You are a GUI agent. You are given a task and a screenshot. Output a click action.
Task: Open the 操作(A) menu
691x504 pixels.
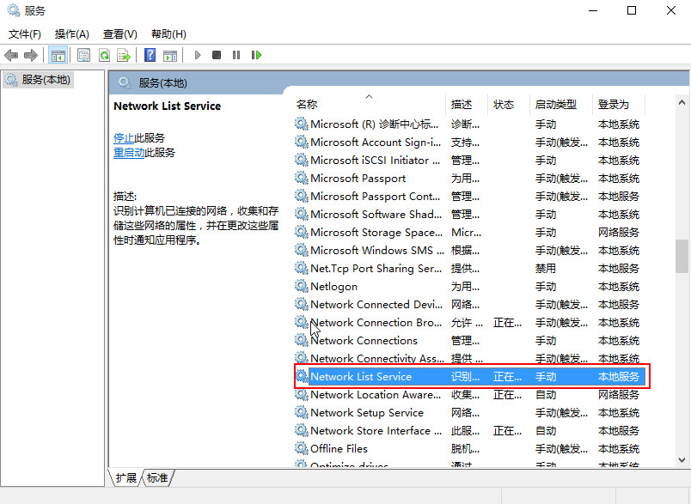point(72,34)
